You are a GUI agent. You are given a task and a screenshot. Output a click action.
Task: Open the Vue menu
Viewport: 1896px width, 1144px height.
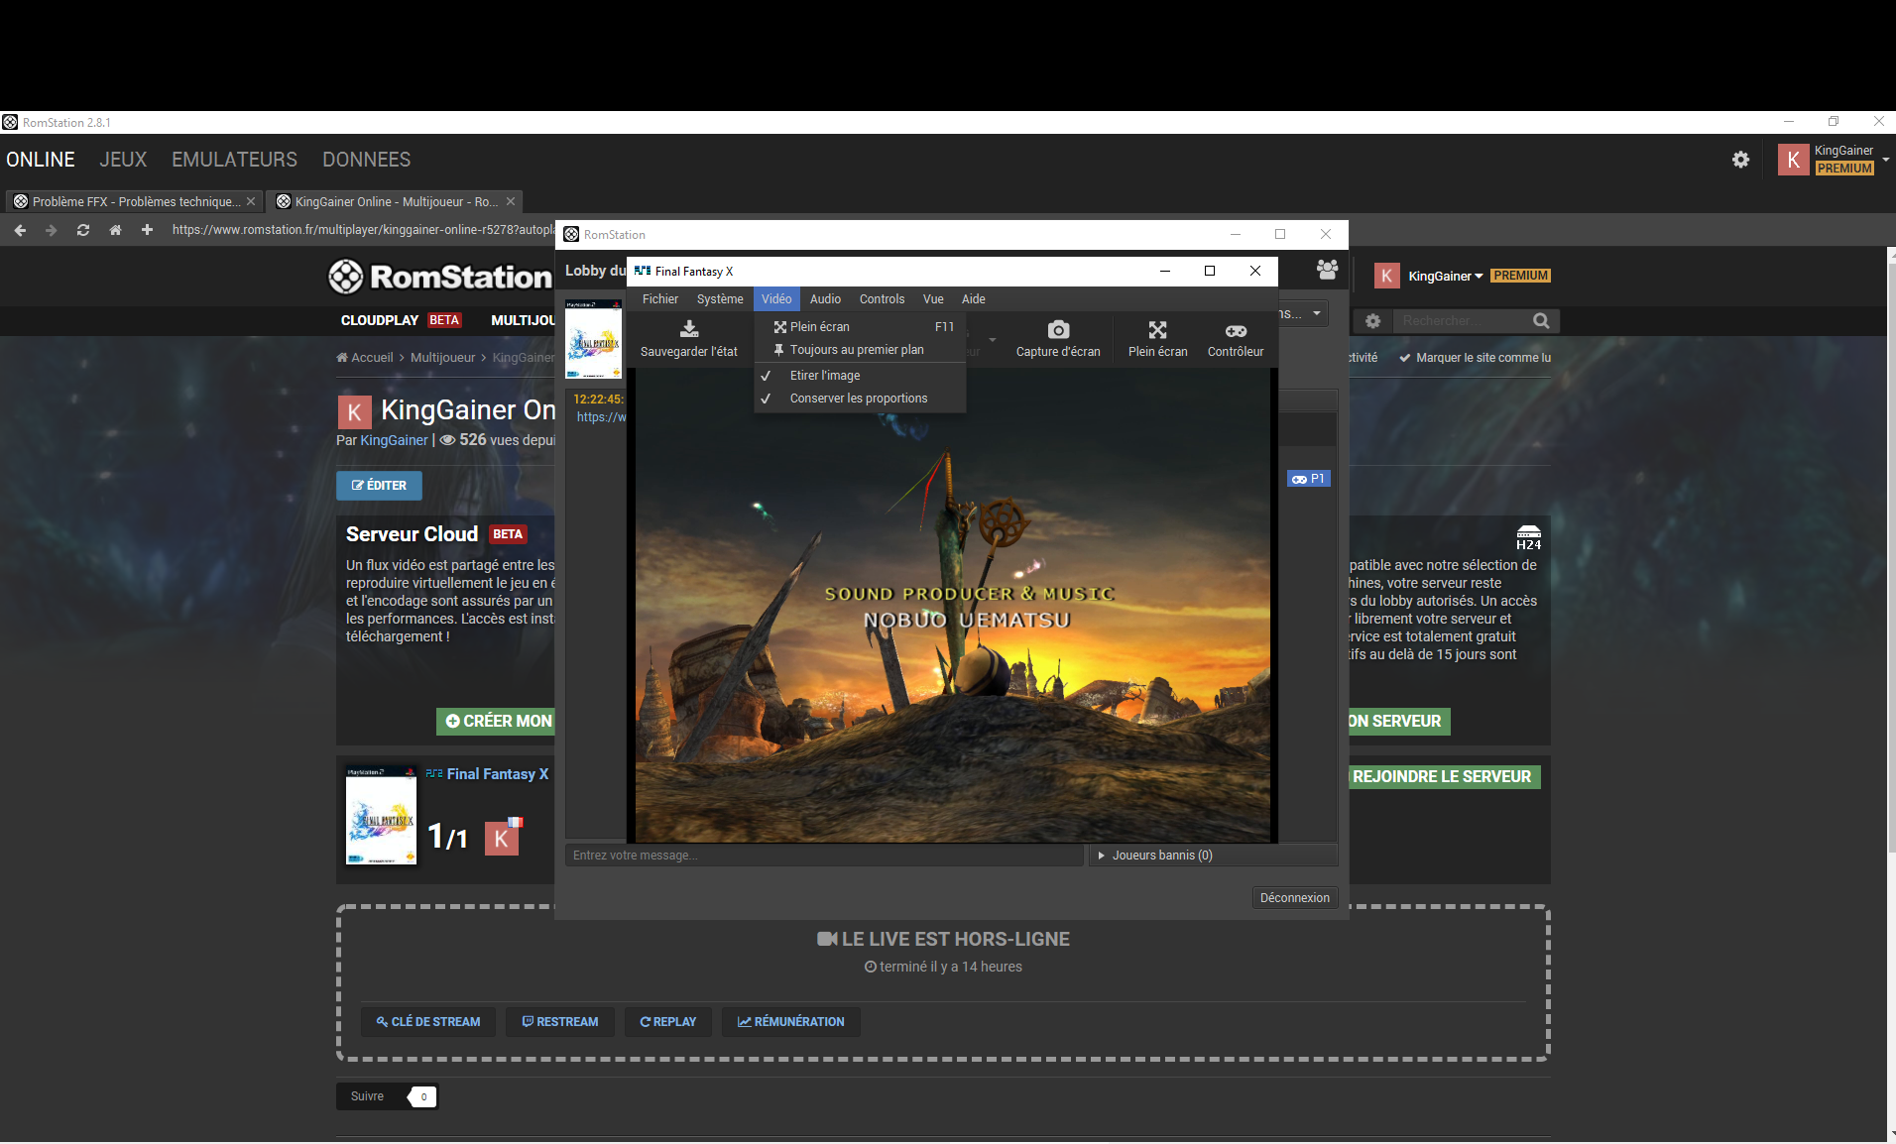tap(933, 299)
